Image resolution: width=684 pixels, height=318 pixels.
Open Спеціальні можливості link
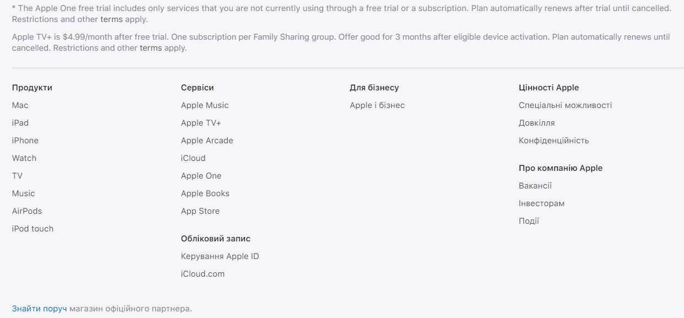[565, 105]
